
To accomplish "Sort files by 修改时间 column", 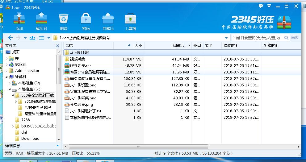I will point(231,46).
